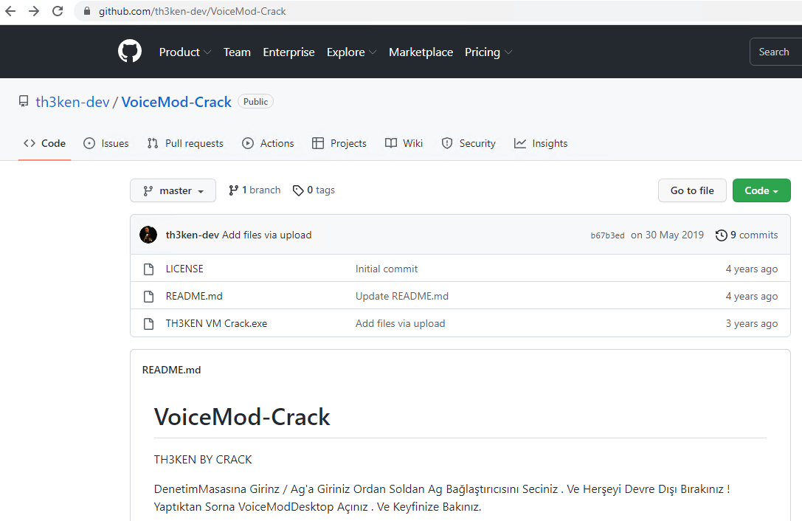Switch to the Code tab

[44, 143]
